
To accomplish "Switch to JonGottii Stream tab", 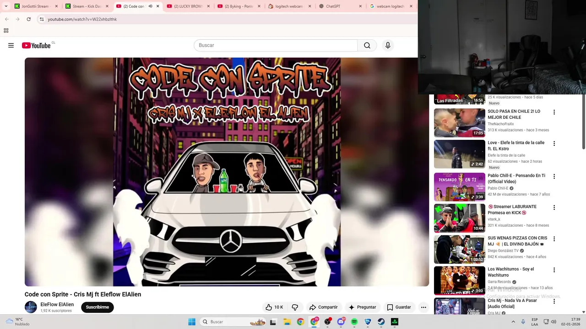I will click(x=36, y=6).
